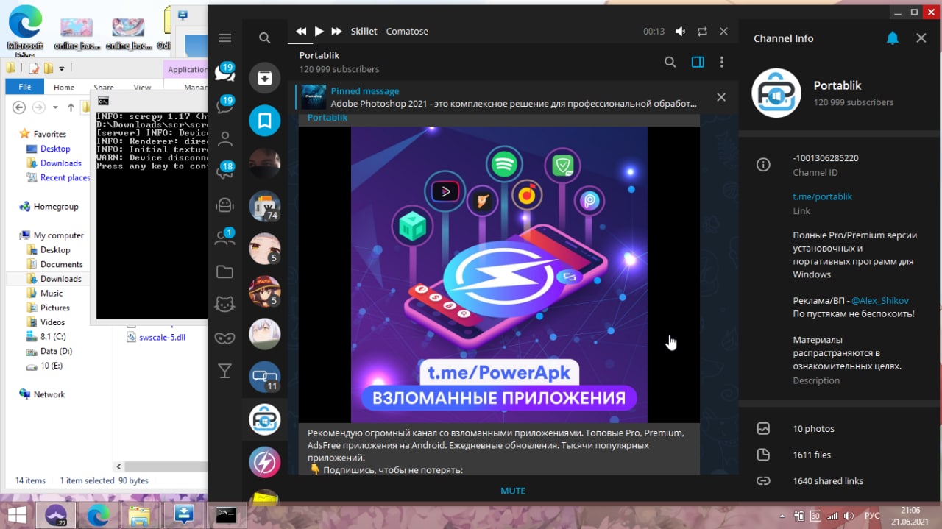Open the people-group folder with 1 badge
942x529 pixels.
[x=225, y=238]
